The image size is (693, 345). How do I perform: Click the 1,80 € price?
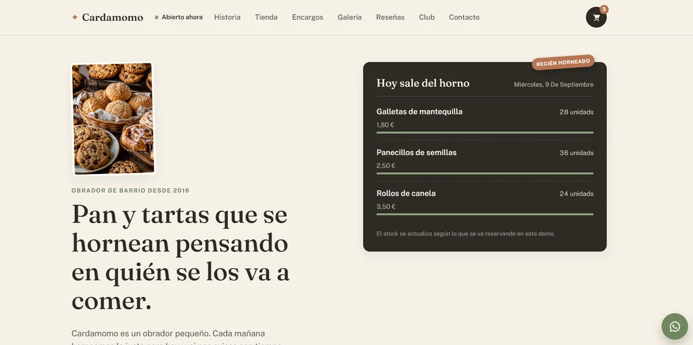[385, 125]
